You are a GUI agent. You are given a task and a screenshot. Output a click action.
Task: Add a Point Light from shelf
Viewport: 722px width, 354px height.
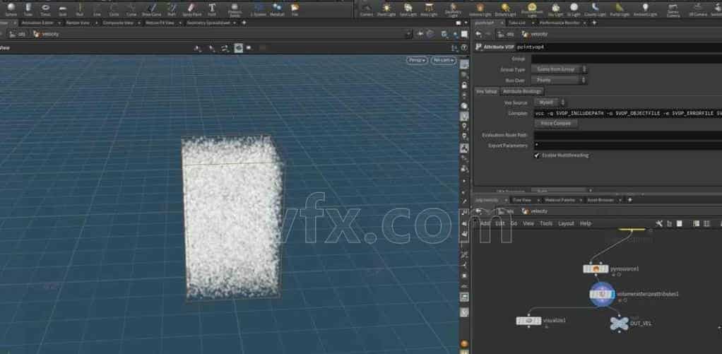coord(387,8)
